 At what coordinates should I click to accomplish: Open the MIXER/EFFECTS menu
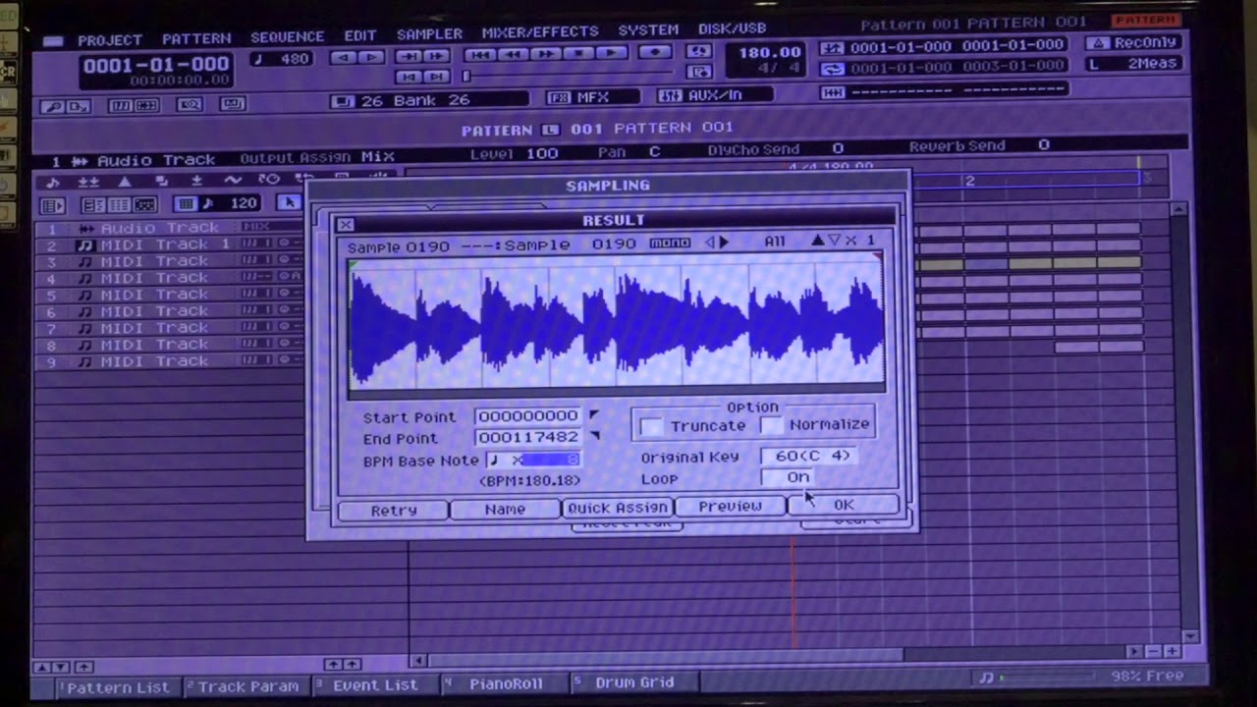click(540, 32)
